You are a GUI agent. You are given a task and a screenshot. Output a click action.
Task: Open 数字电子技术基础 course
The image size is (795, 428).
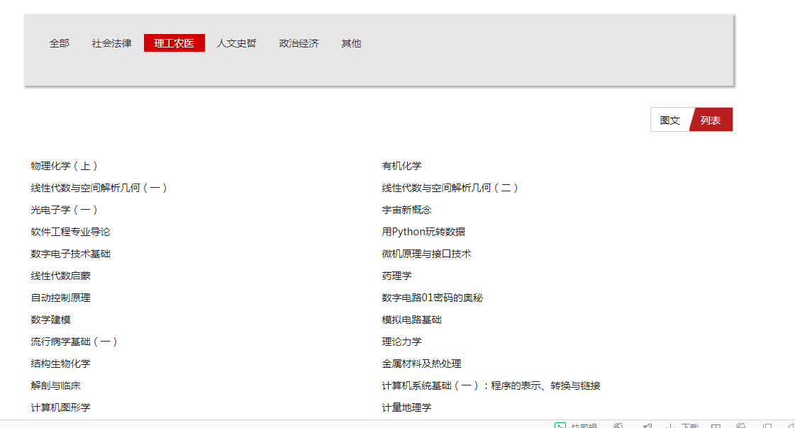(70, 254)
